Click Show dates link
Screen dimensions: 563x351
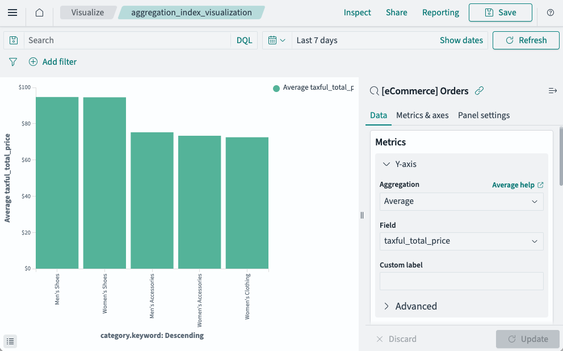pos(461,40)
